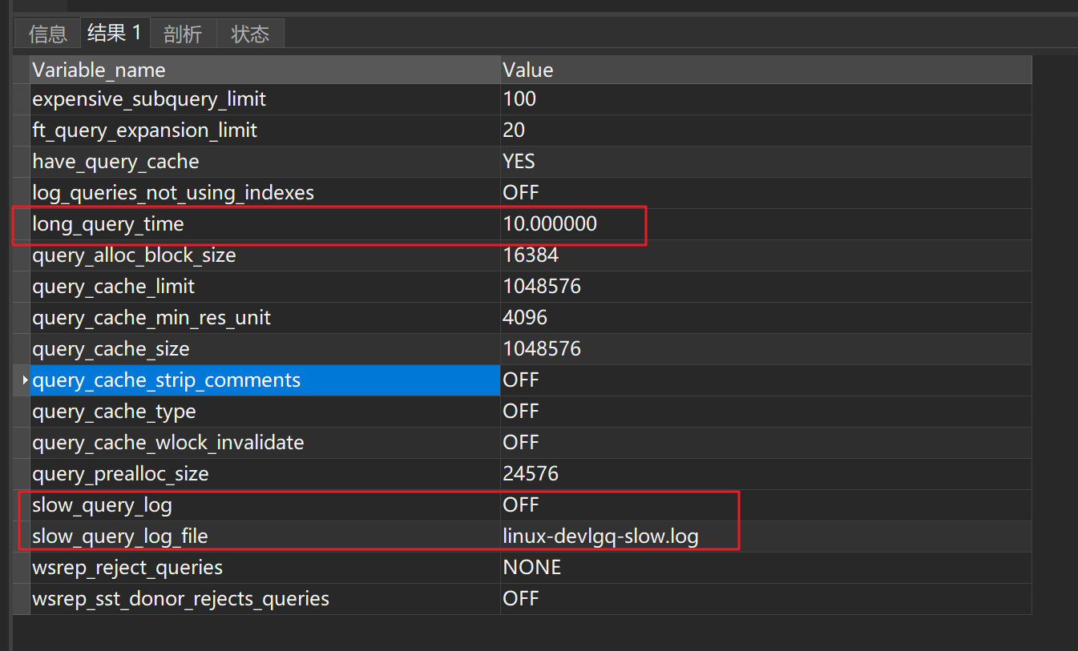Click the current-row arrow indicator
The image size is (1078, 651).
tap(23, 380)
